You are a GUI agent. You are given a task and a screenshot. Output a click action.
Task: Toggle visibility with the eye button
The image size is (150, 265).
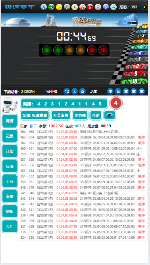tap(110, 115)
